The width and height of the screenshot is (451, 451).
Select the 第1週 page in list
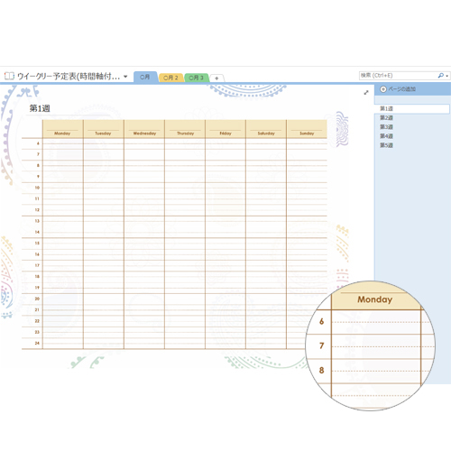(412, 108)
